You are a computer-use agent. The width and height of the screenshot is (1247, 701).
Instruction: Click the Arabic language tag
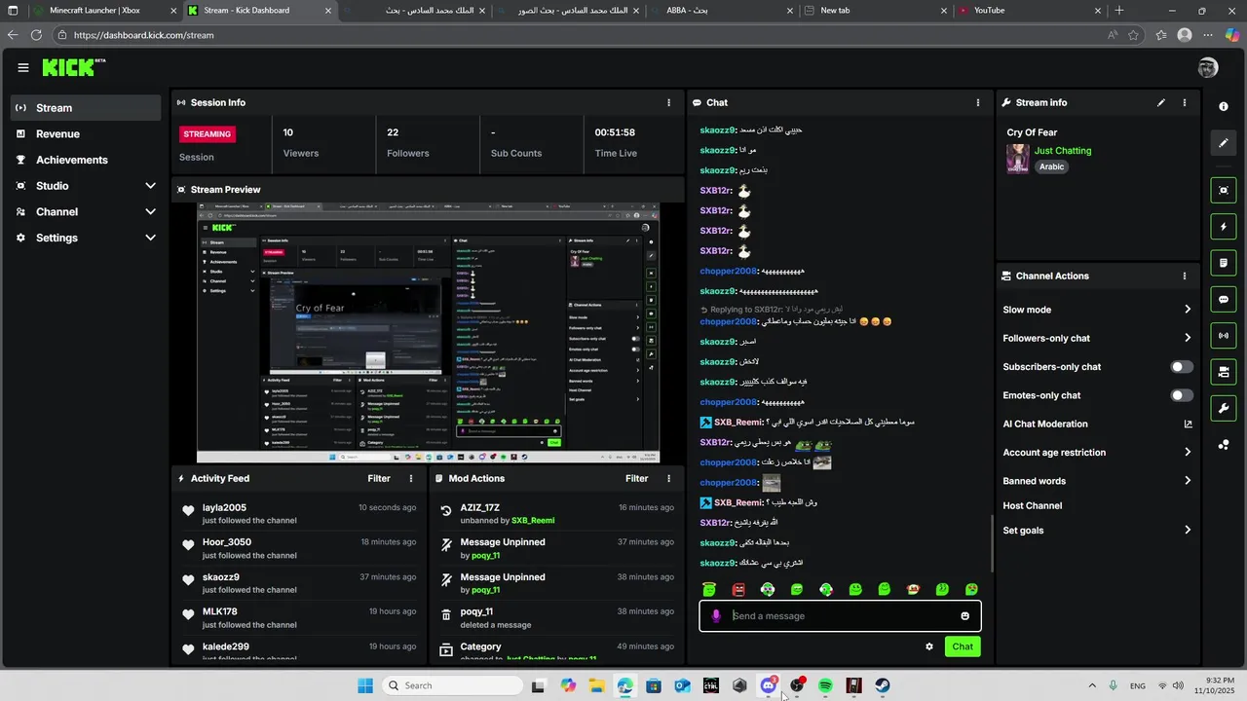1051,166
